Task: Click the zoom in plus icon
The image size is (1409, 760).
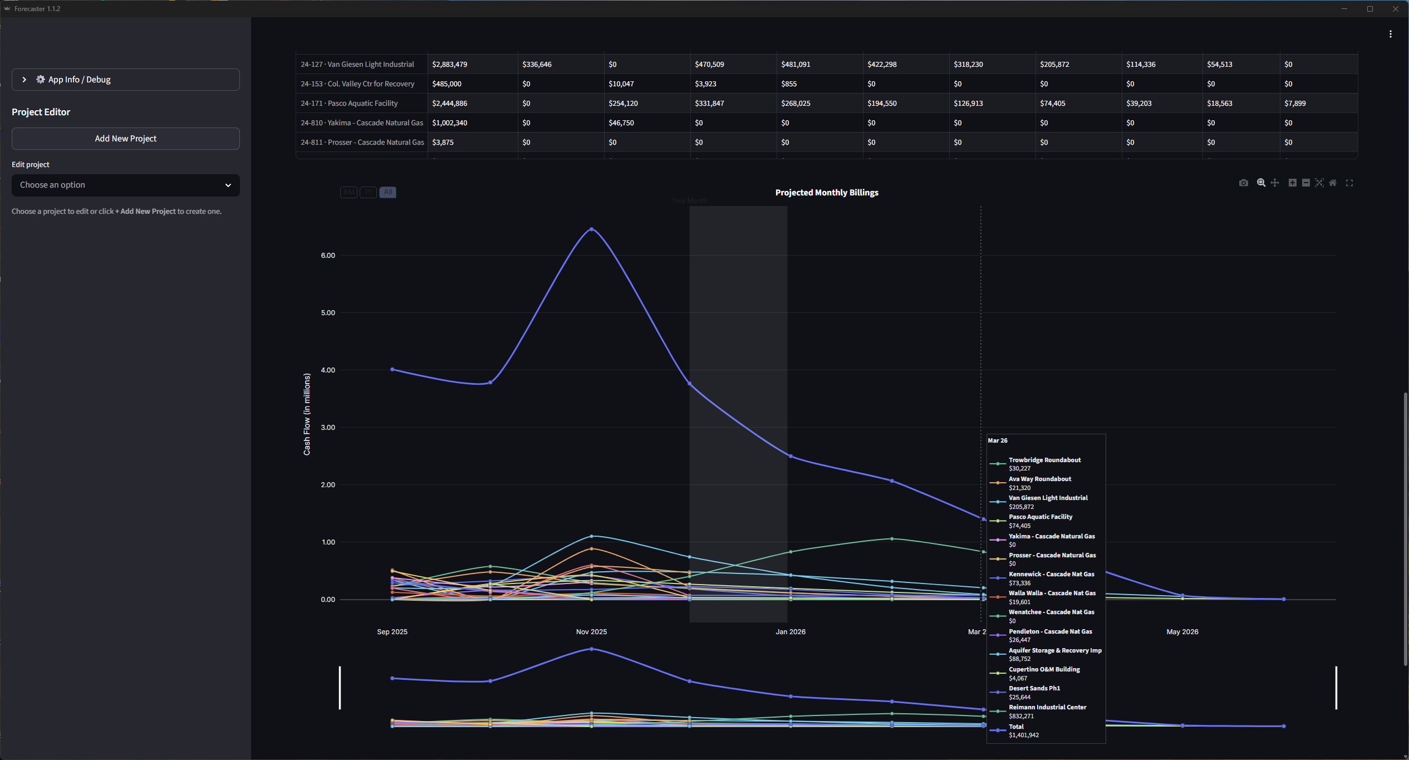Action: coord(1292,183)
